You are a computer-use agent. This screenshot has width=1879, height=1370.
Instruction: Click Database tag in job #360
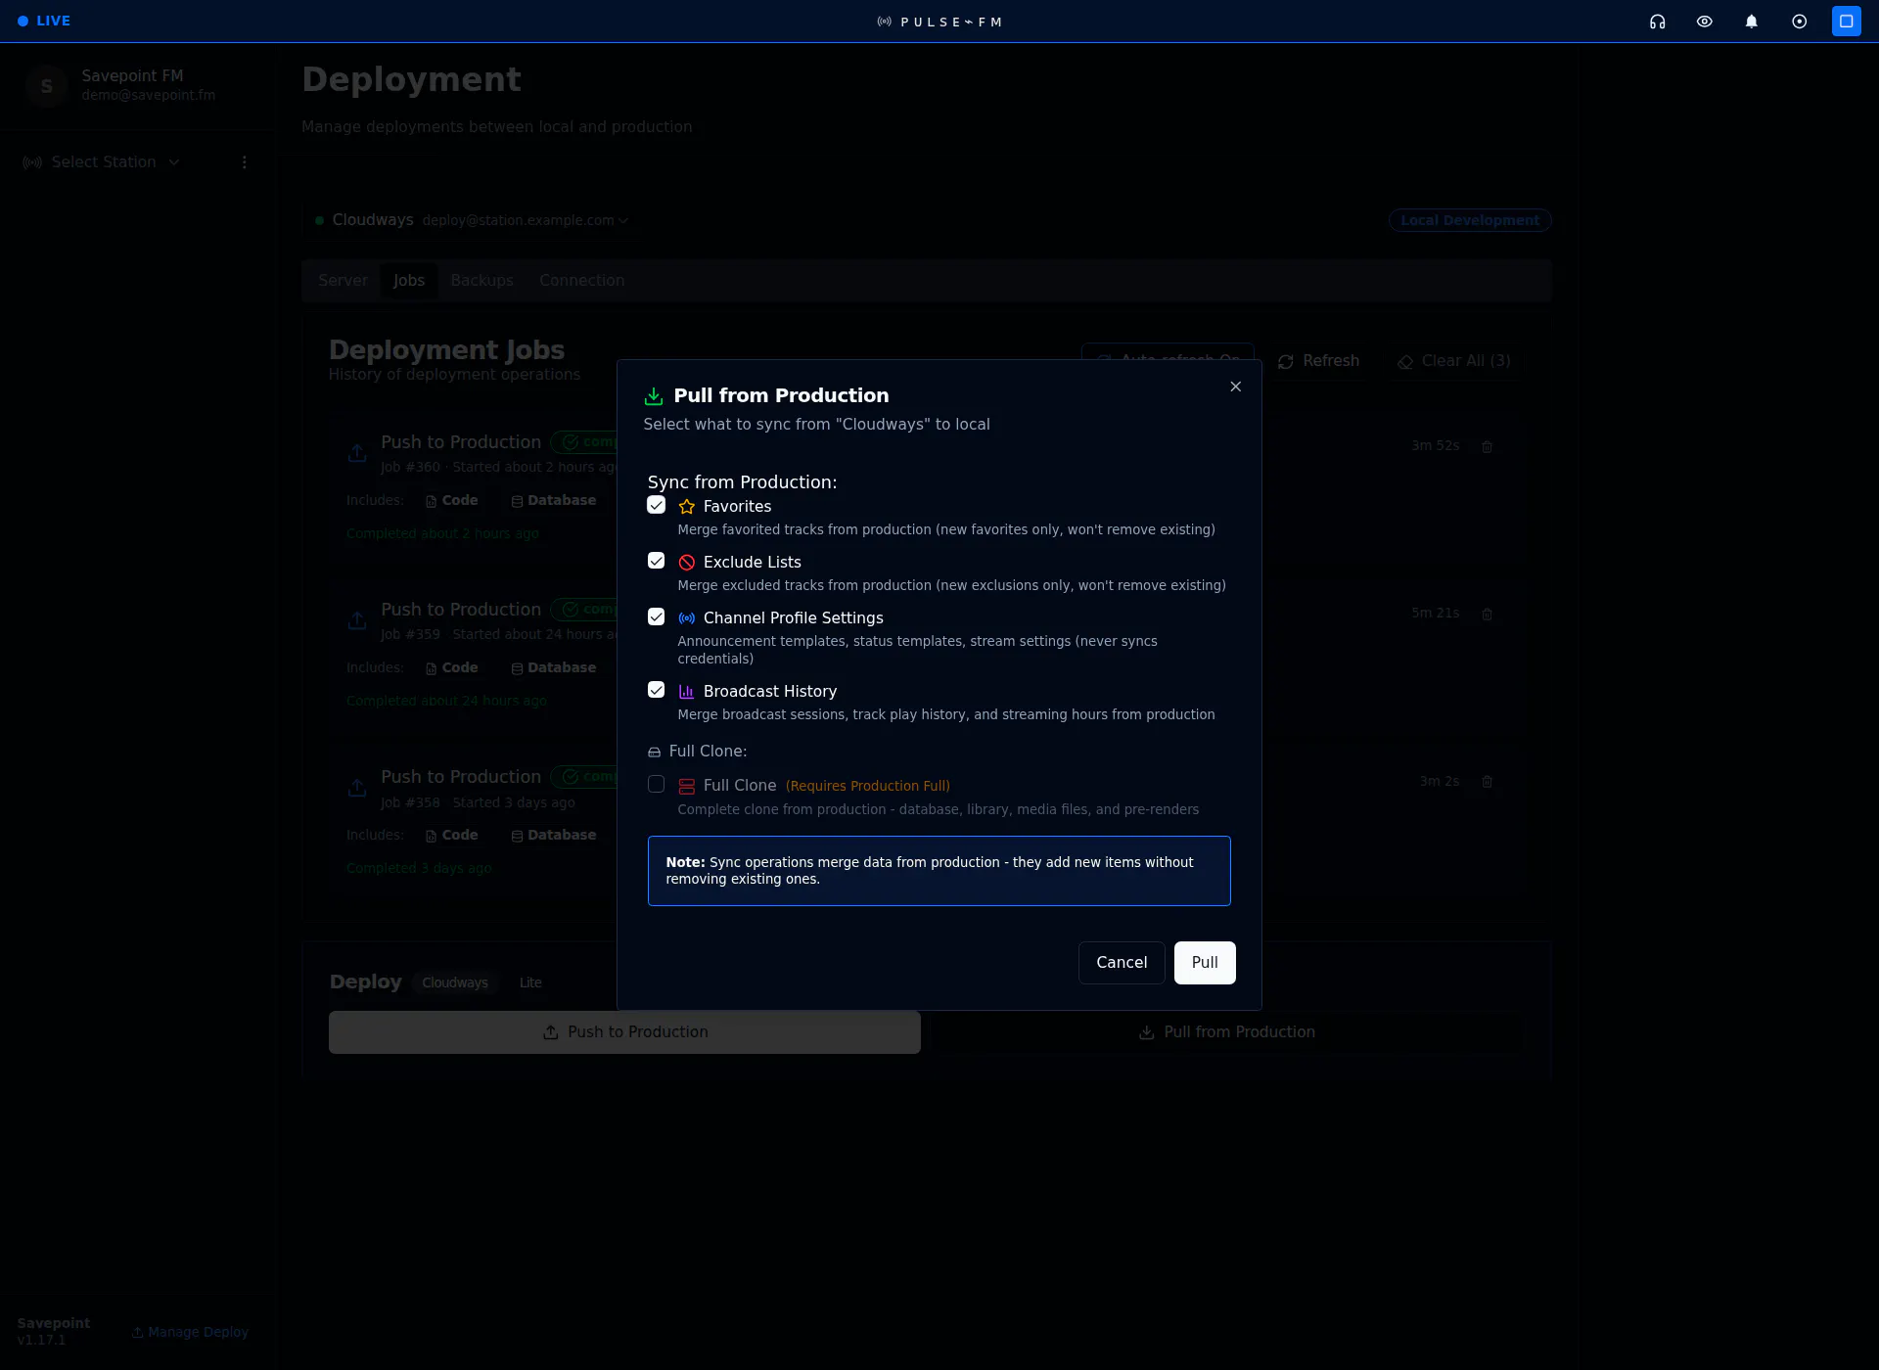[553, 500]
